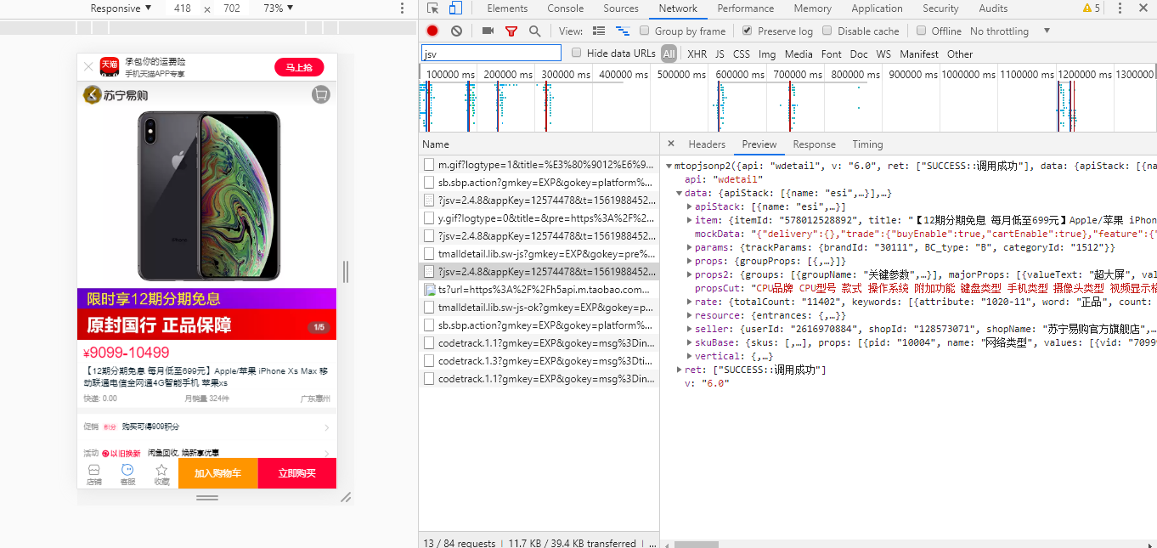This screenshot has width=1157, height=548.
Task: Select checkbox beside tmalldetail.lib.sw-js-ok request
Action: pos(430,308)
